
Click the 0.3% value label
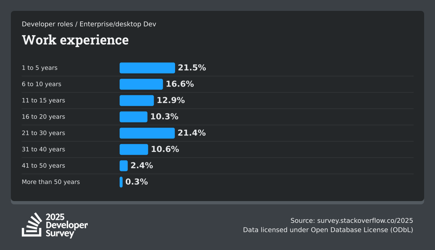pos(137,182)
